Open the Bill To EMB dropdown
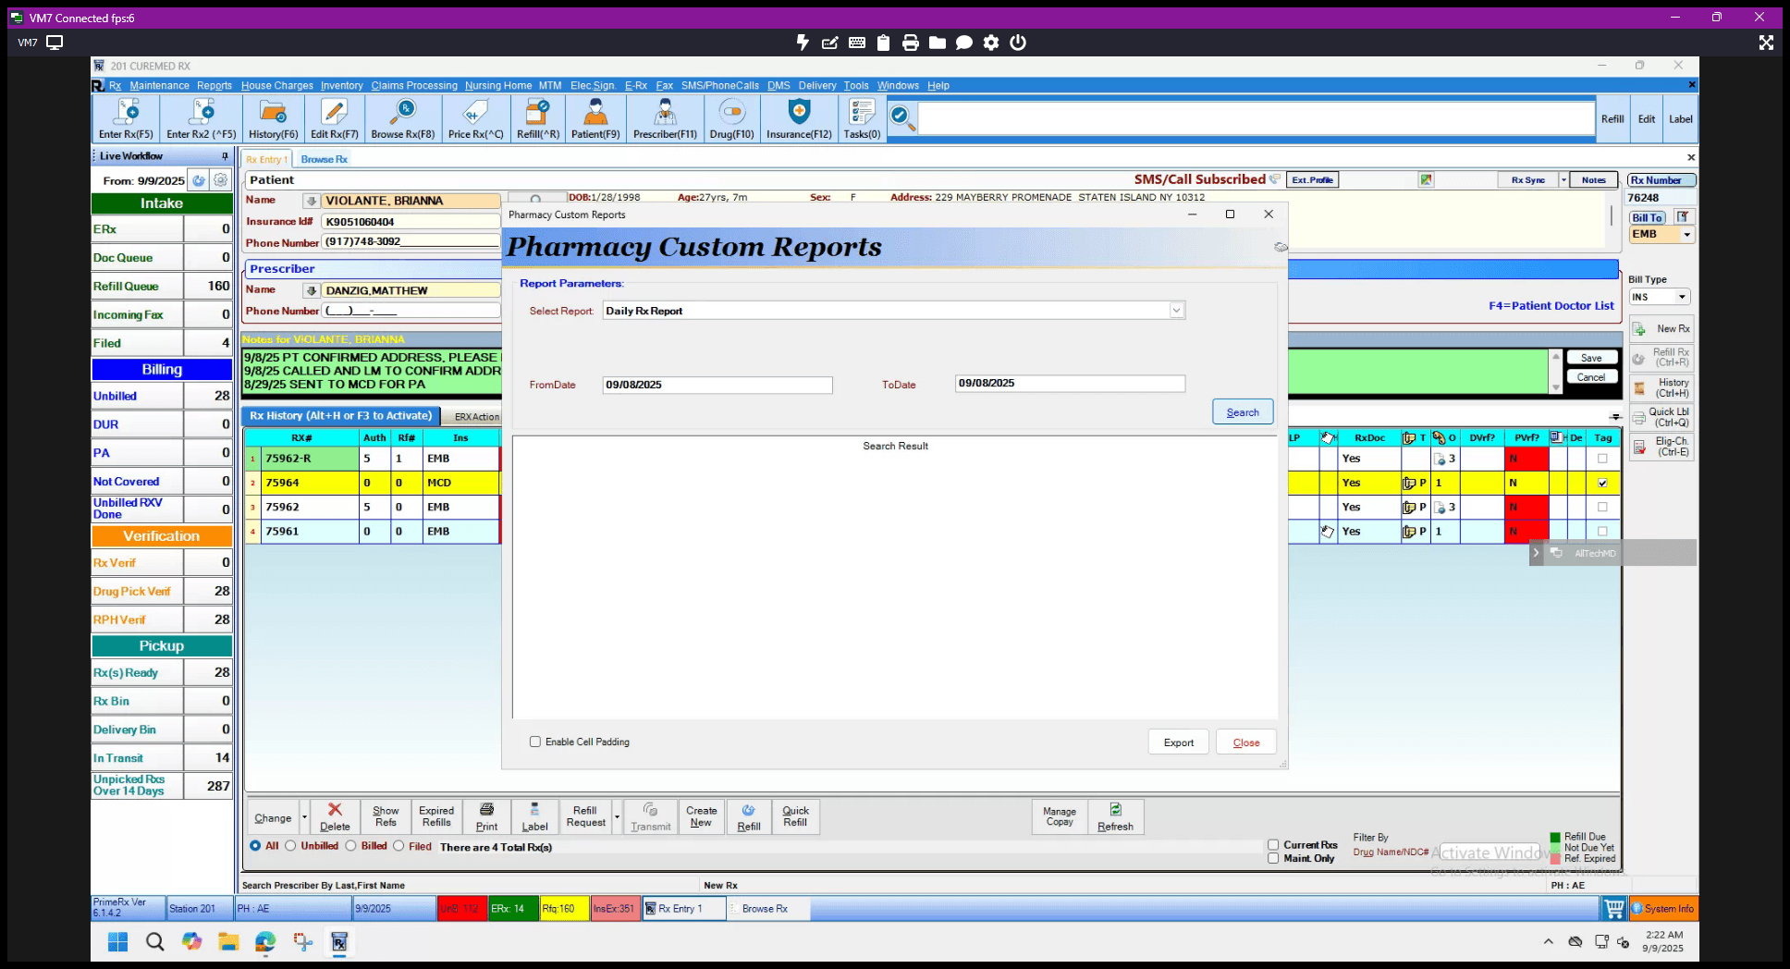Image resolution: width=1790 pixels, height=969 pixels. [1686, 235]
